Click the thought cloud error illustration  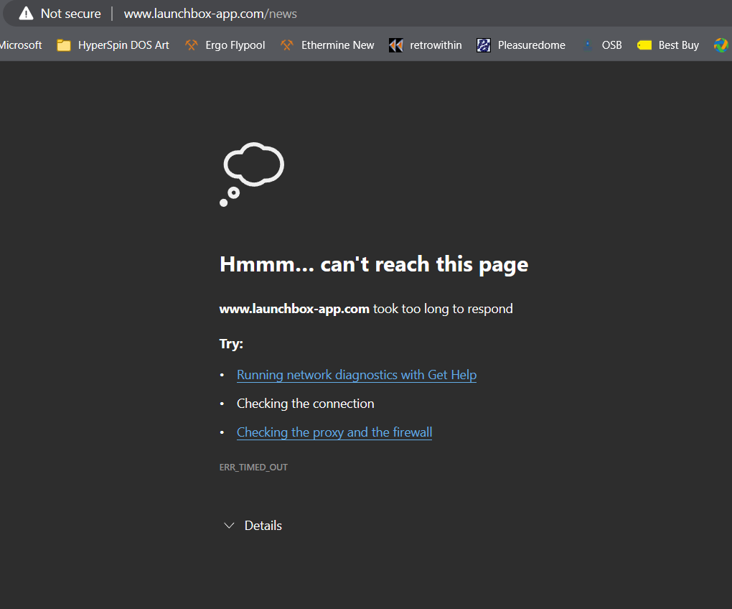(x=252, y=175)
